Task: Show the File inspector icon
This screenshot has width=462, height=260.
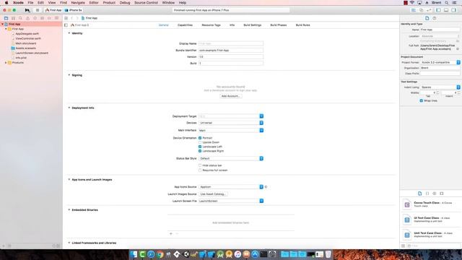Action: [x=427, y=18]
